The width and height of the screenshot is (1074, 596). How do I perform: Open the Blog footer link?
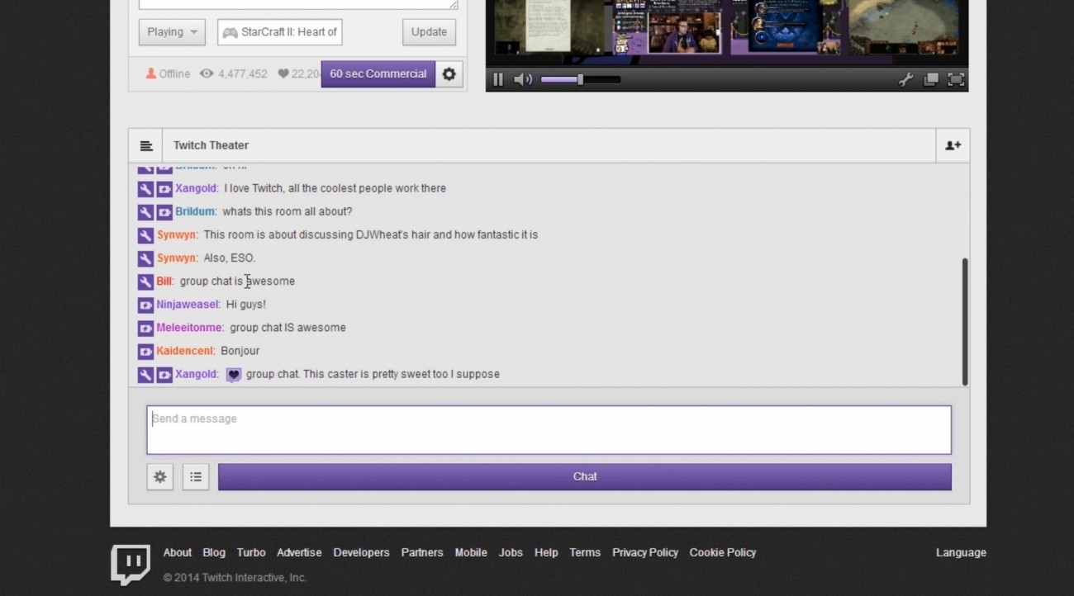point(214,552)
